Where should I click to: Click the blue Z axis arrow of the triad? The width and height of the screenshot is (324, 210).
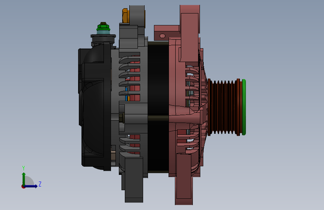[31, 186]
